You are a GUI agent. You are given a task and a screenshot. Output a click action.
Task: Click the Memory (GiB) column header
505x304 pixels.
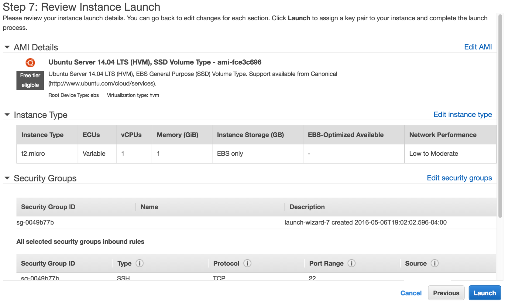pyautogui.click(x=182, y=135)
